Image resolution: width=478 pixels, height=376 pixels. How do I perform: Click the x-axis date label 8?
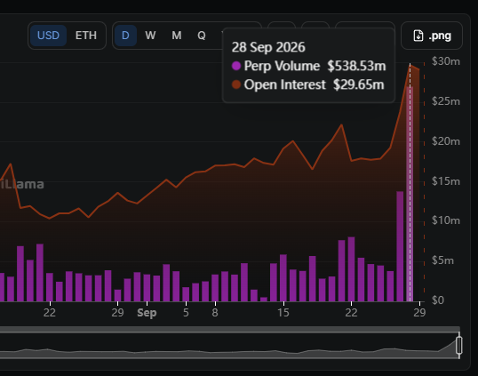(215, 313)
